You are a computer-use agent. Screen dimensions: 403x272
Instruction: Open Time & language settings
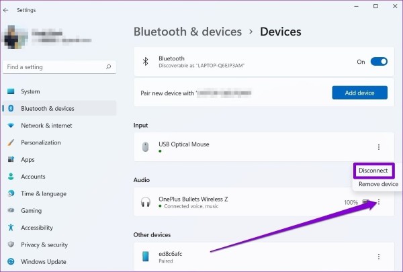(44, 193)
